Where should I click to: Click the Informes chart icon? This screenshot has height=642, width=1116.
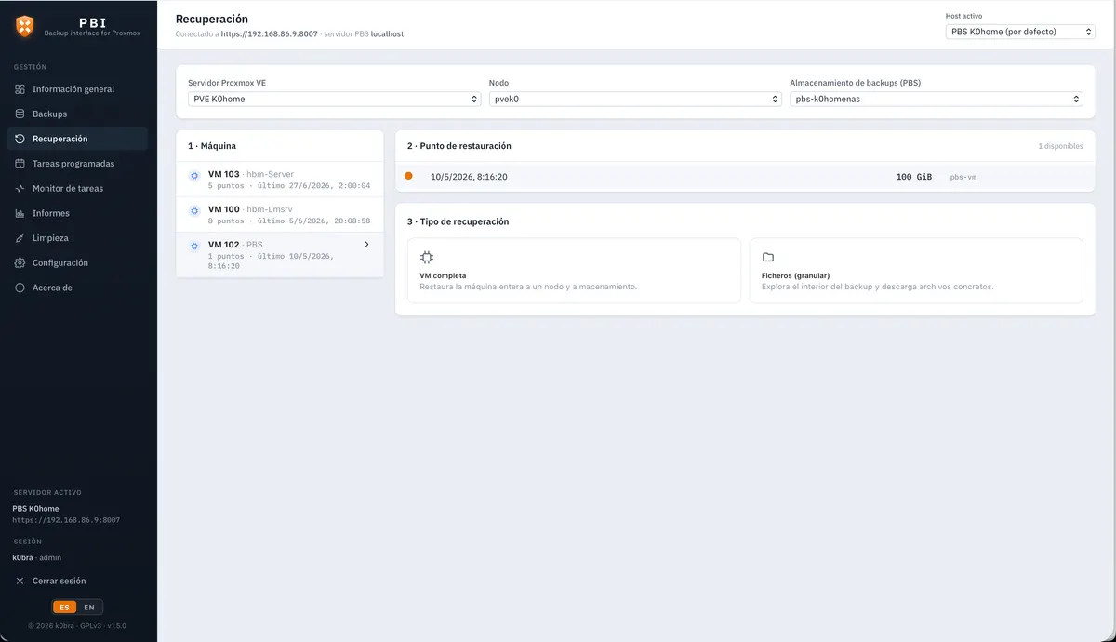coord(20,213)
